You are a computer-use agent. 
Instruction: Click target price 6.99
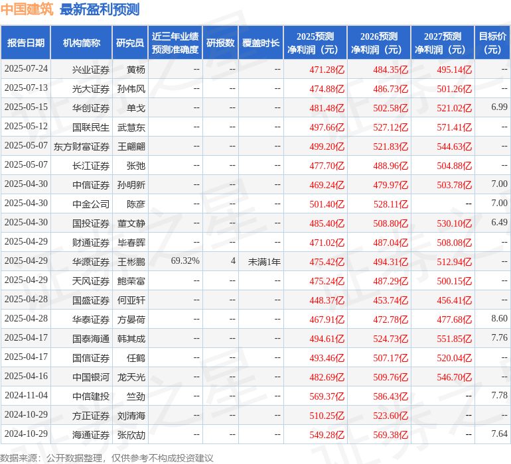[x=499, y=107]
